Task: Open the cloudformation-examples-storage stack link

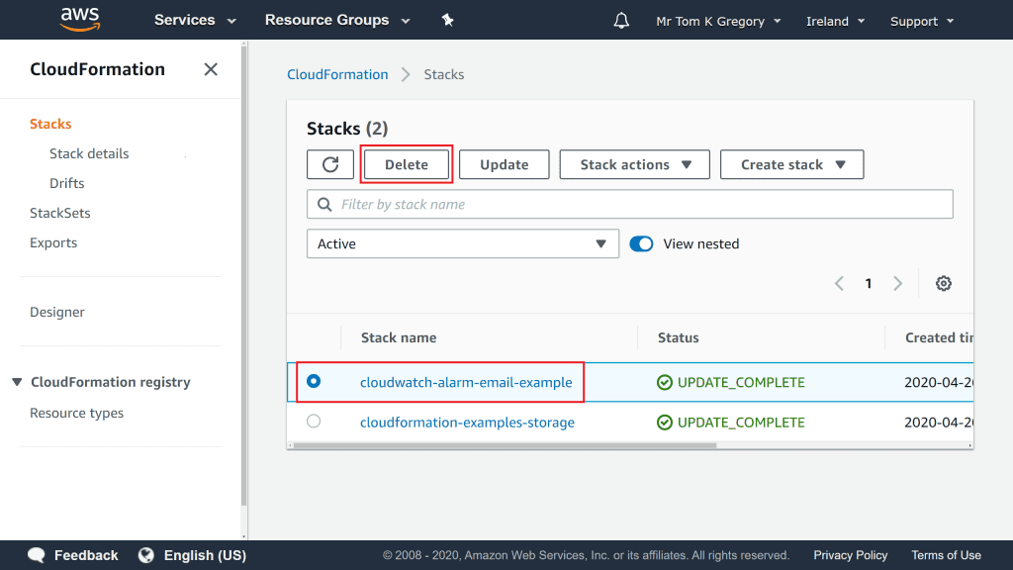Action: pyautogui.click(x=467, y=423)
